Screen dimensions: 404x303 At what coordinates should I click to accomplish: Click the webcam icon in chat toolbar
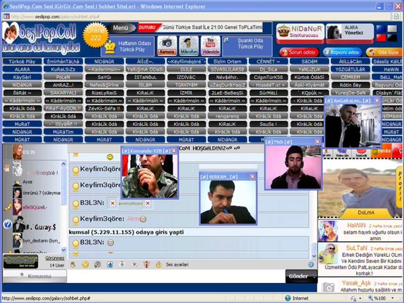[122, 264]
